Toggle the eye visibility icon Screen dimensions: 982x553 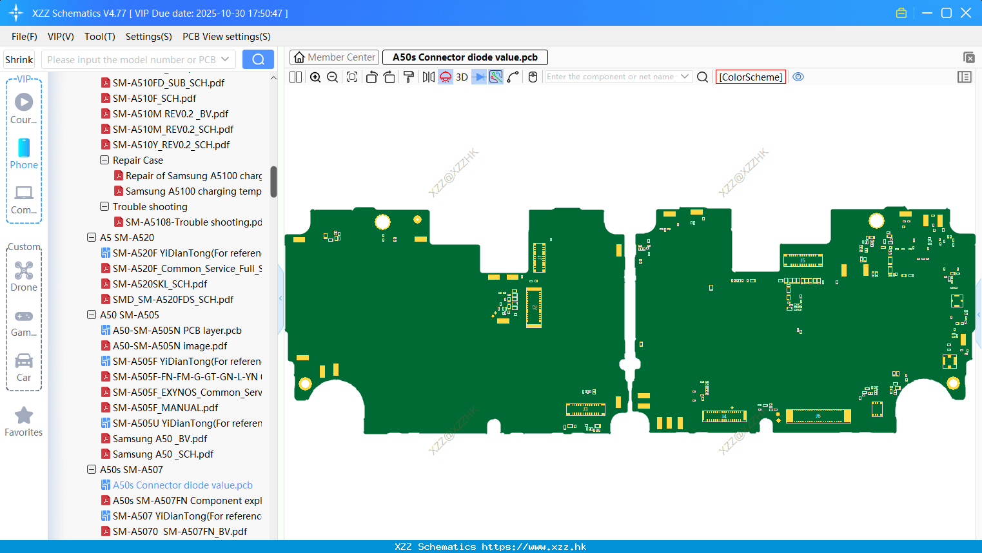point(798,77)
